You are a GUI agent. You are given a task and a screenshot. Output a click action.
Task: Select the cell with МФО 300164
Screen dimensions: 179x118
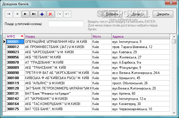15,104
